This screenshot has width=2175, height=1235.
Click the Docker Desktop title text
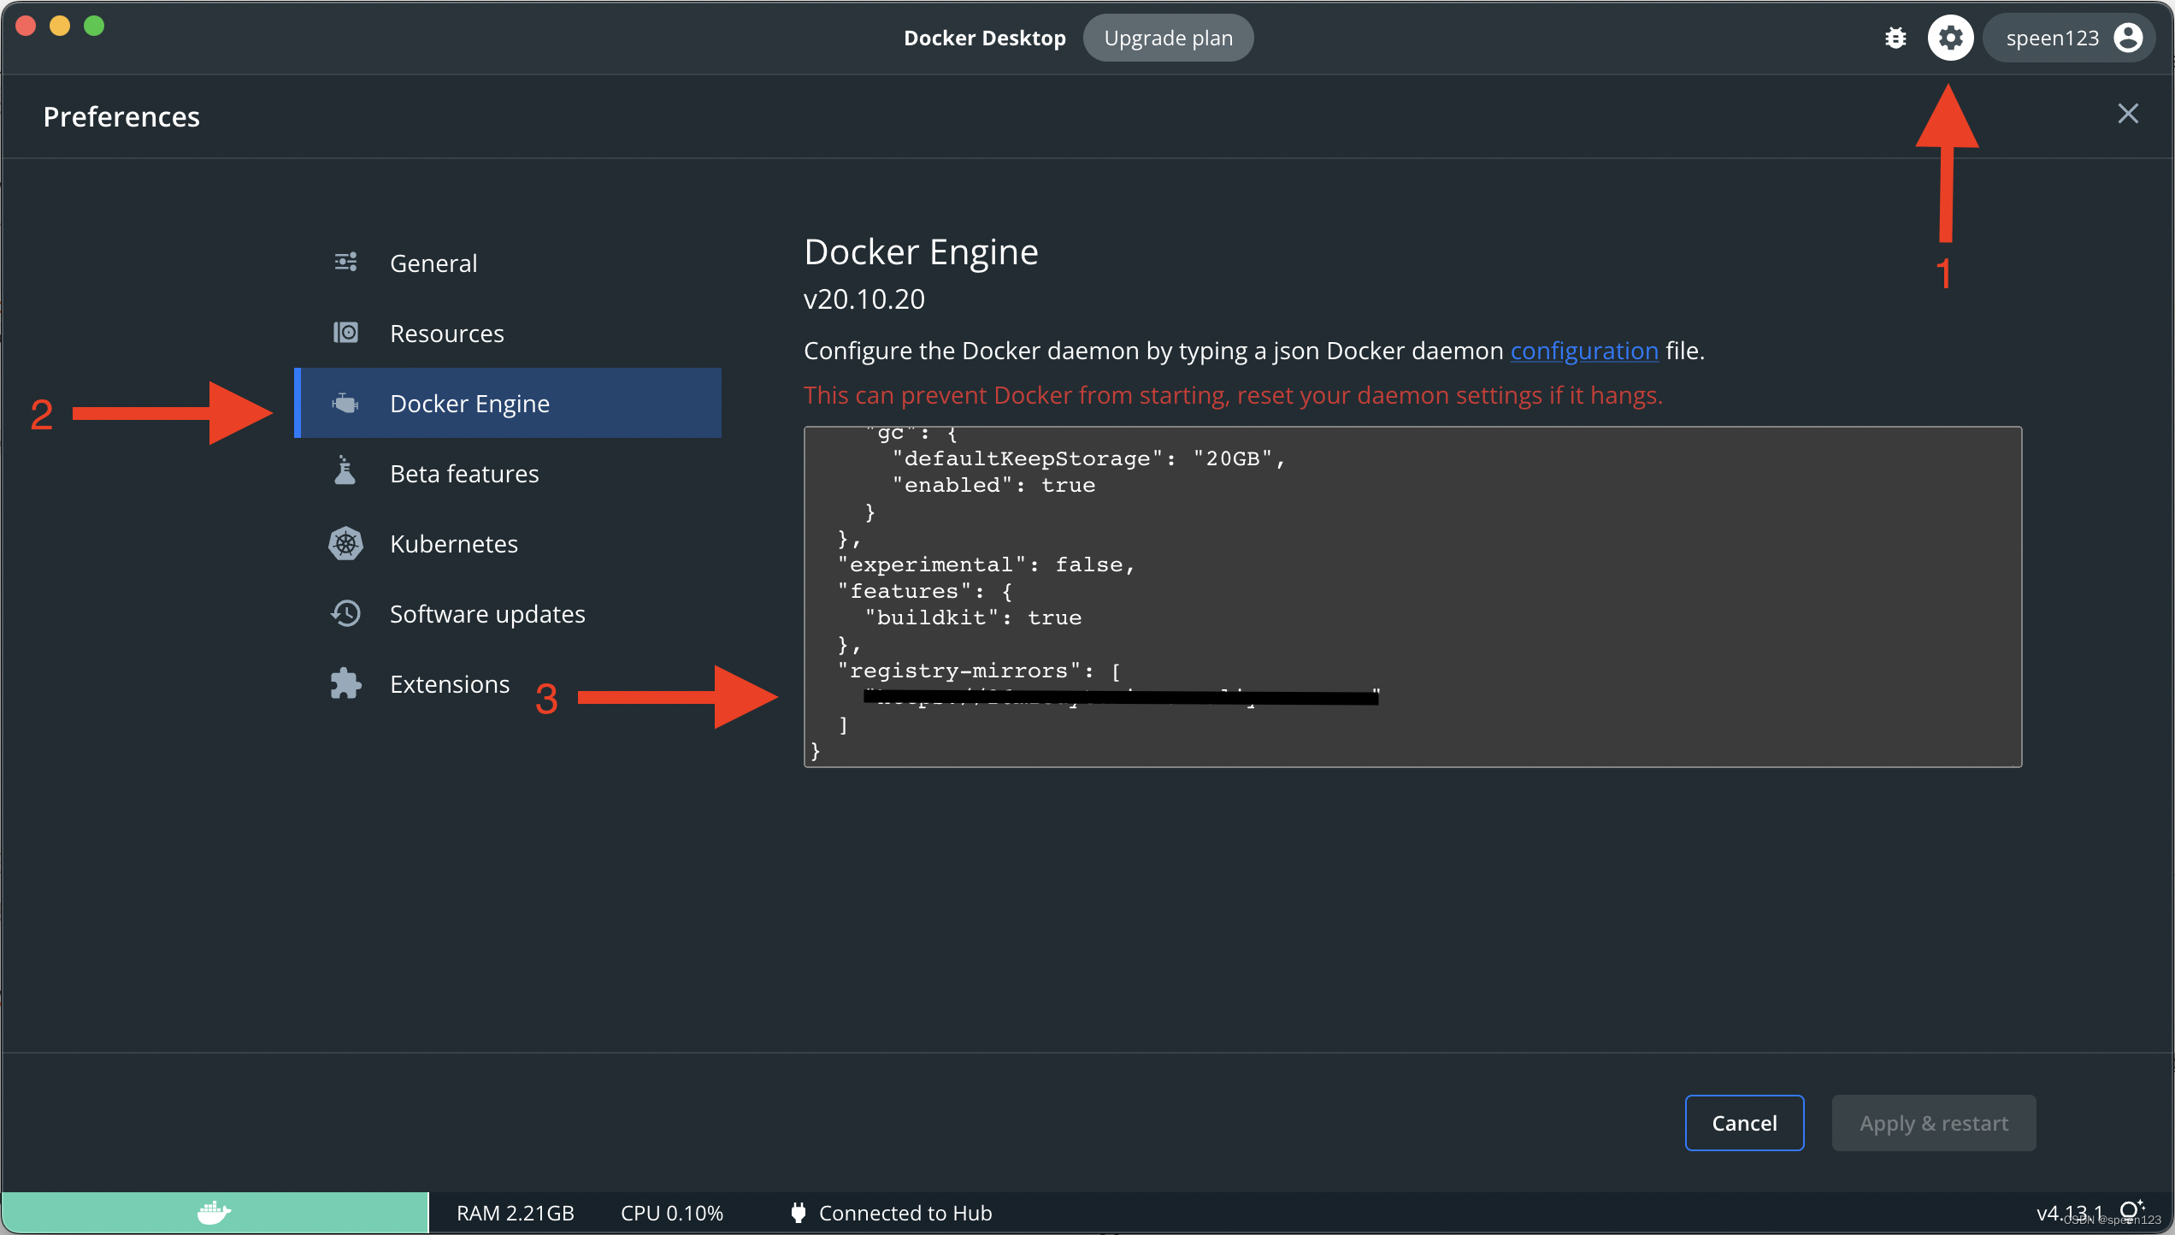click(x=985, y=38)
